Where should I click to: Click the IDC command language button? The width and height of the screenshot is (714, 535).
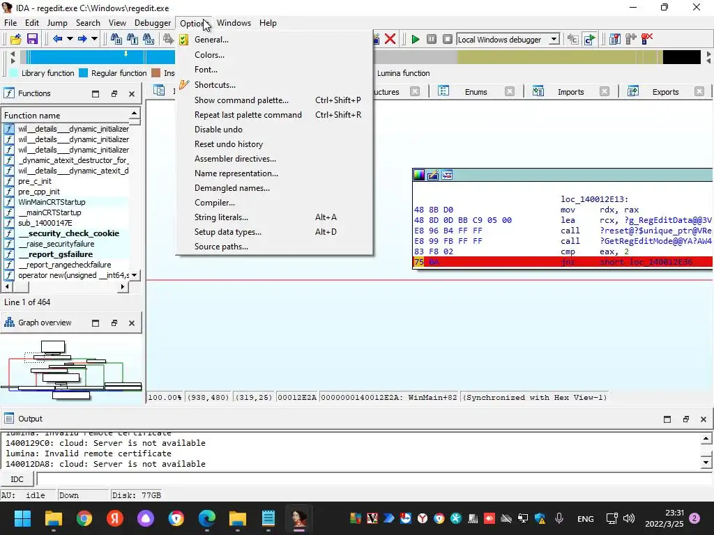pyautogui.click(x=17, y=479)
